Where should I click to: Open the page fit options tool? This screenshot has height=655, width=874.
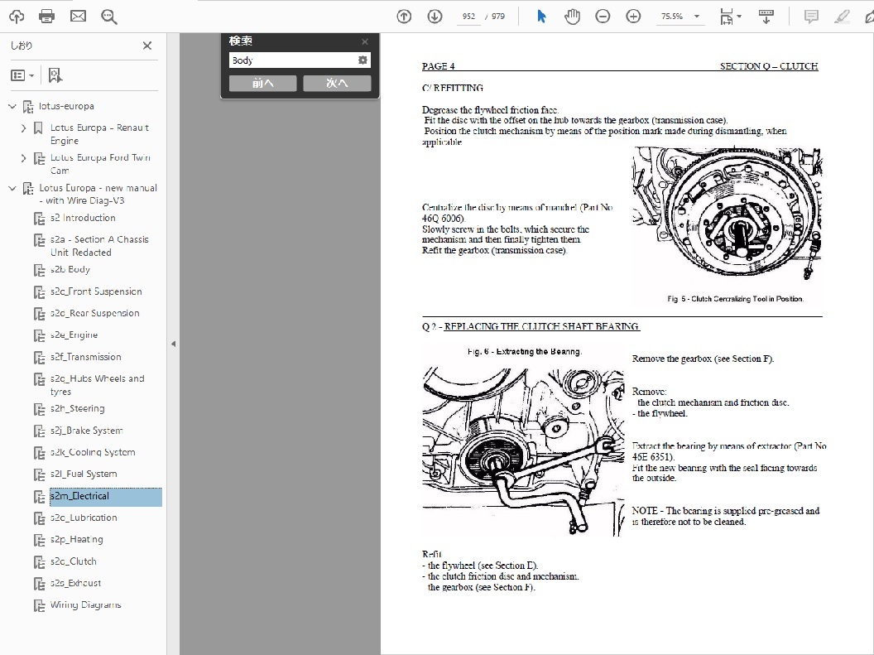coord(730,17)
